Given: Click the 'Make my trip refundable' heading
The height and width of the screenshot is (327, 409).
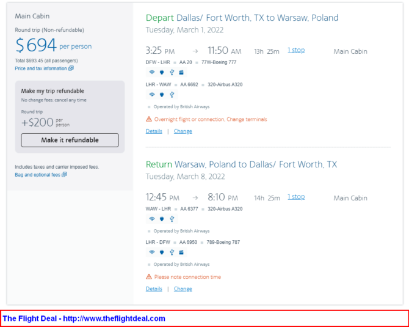Looking at the screenshot, I should [52, 91].
